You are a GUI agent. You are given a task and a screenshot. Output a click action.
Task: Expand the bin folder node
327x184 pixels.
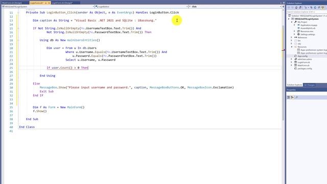[x=292, y=41]
